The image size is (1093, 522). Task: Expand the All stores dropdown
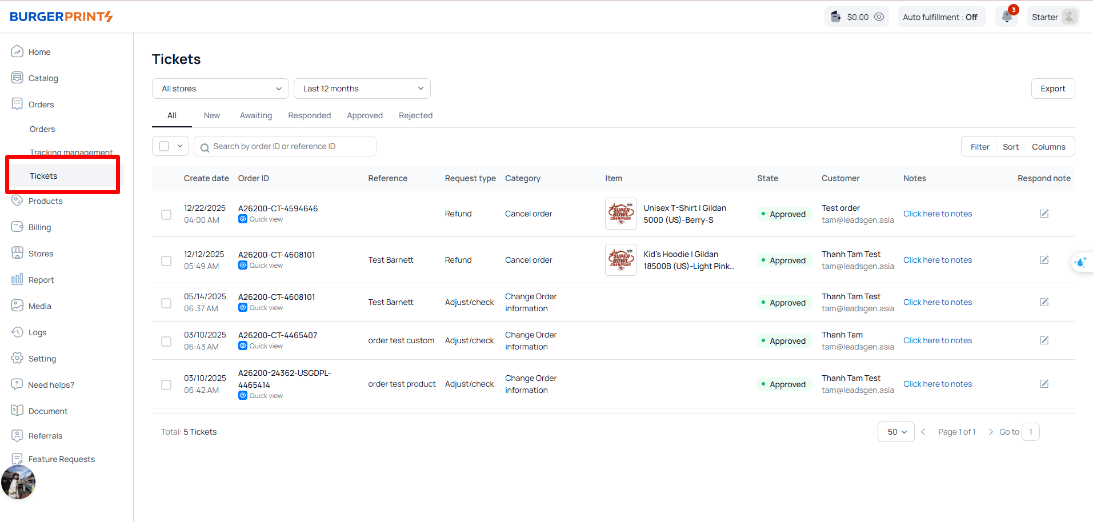pyautogui.click(x=221, y=89)
